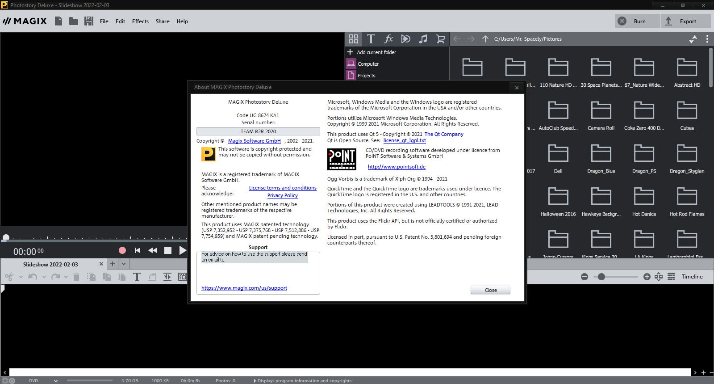
Task: Open License terms and conditions link
Action: click(x=283, y=188)
